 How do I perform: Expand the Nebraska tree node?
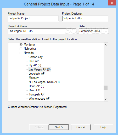[x=21, y=49]
